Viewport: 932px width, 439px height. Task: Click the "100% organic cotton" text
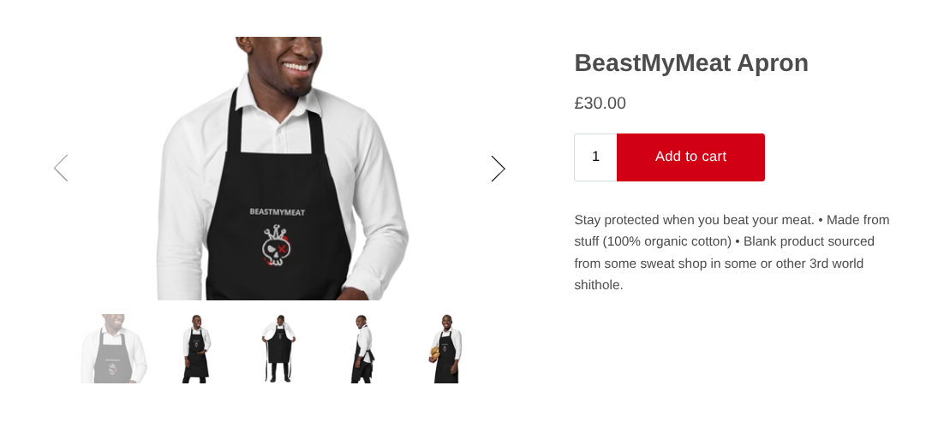[x=667, y=242]
